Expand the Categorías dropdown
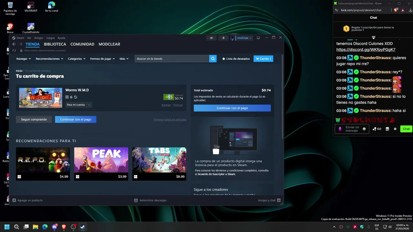 click(x=76, y=59)
